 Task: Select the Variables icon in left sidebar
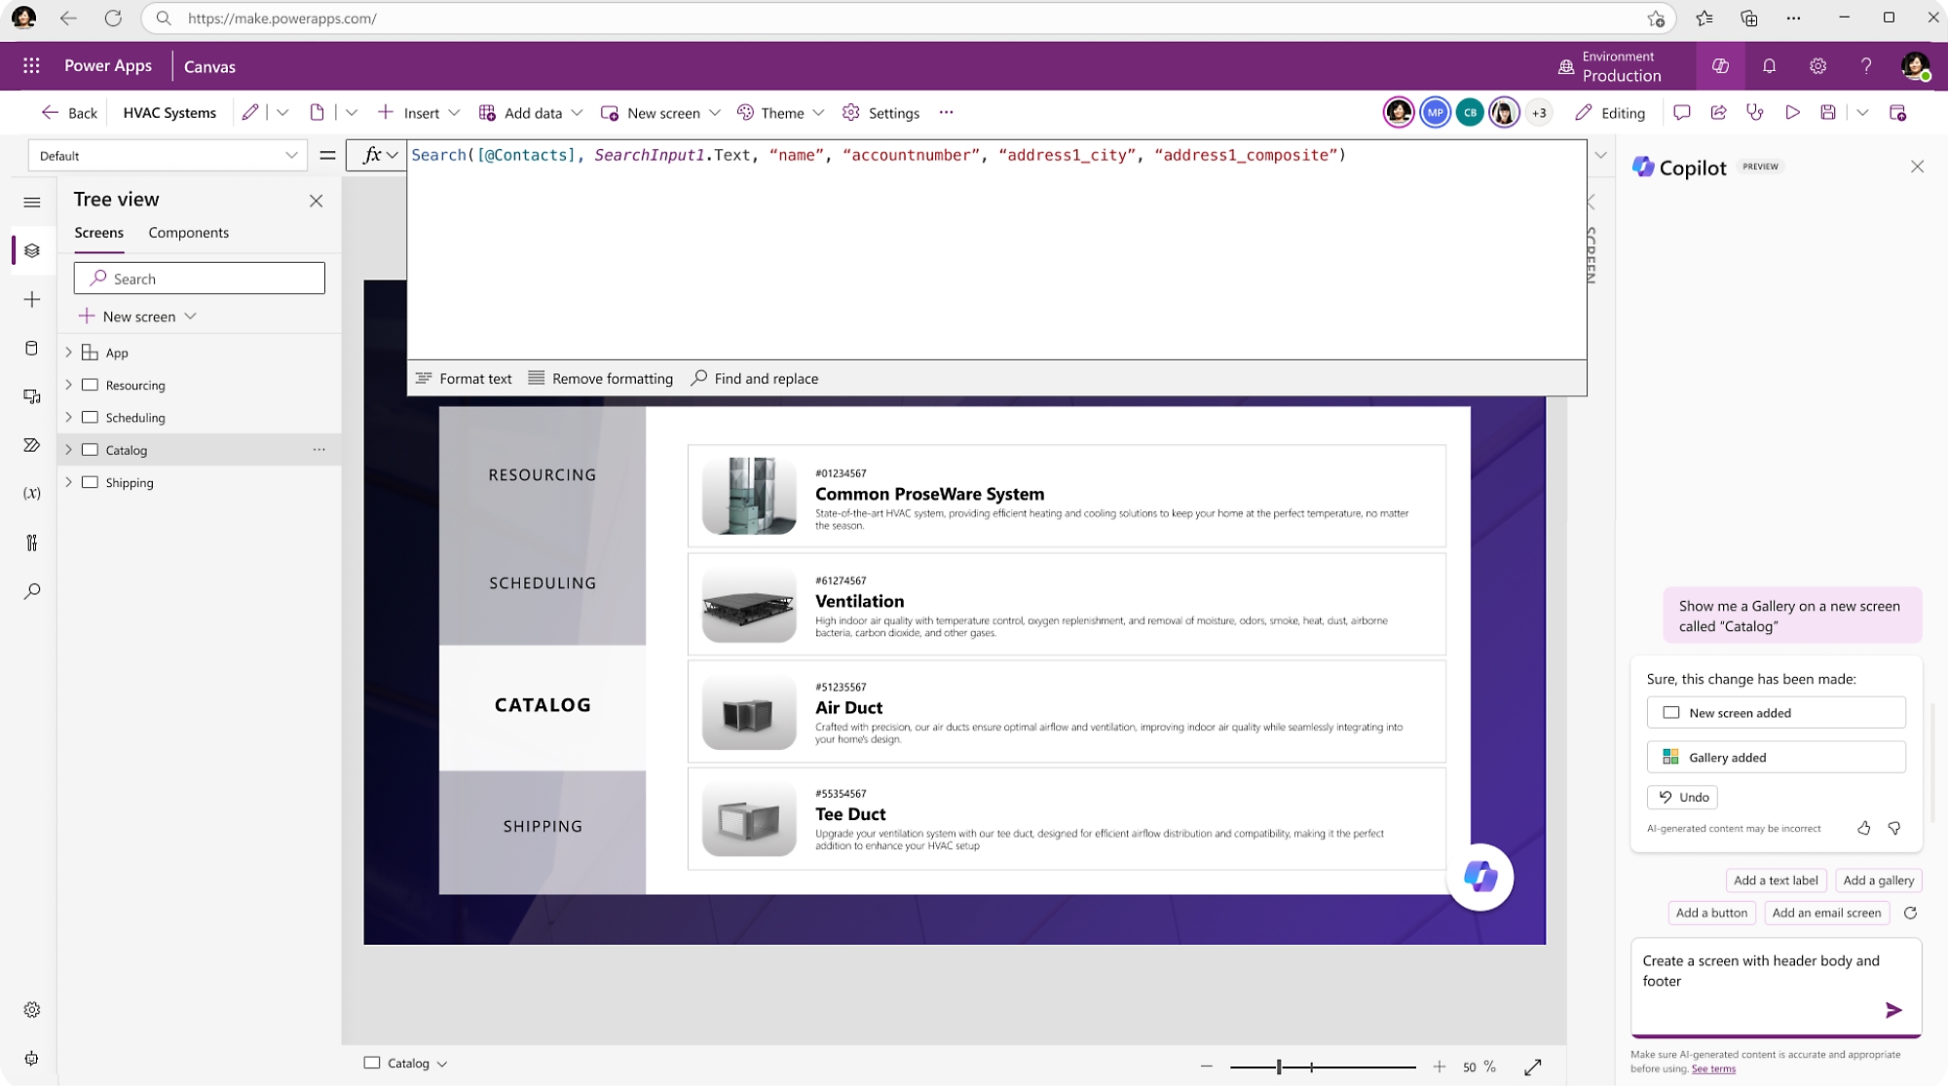(31, 494)
